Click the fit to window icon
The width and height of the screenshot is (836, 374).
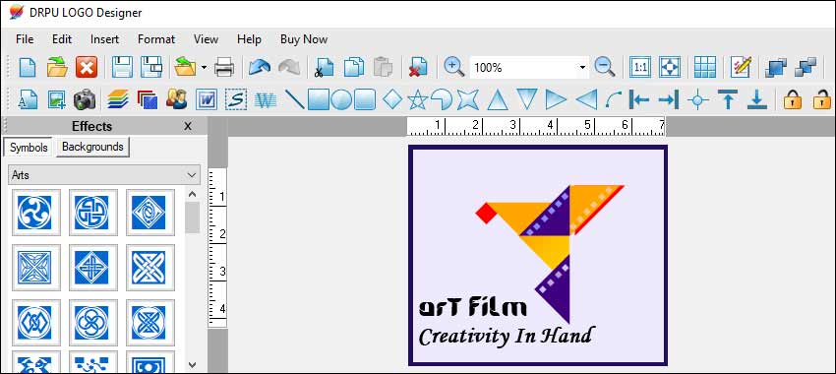(x=670, y=68)
